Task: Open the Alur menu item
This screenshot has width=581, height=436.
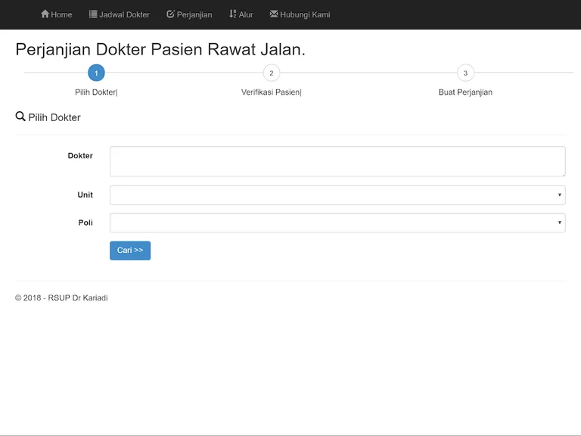Action: (241, 14)
